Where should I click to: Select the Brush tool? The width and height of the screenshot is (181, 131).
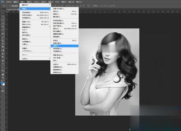click(3, 37)
